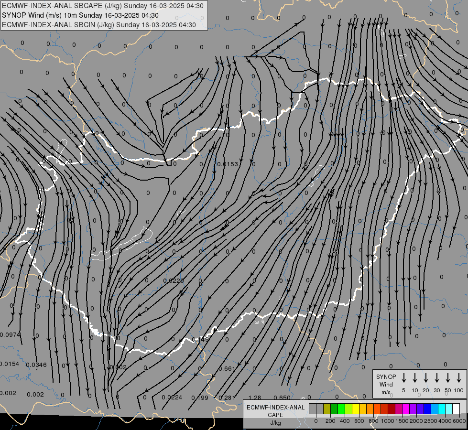Choose the white swatch ending at 6000
The width and height of the screenshot is (468, 430).
[x=456, y=408]
